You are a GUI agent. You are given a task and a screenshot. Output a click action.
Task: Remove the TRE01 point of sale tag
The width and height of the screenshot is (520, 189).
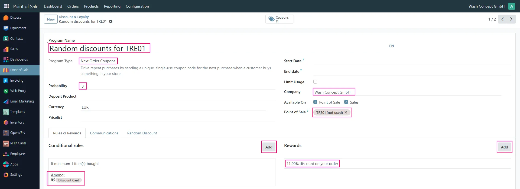tap(346, 112)
